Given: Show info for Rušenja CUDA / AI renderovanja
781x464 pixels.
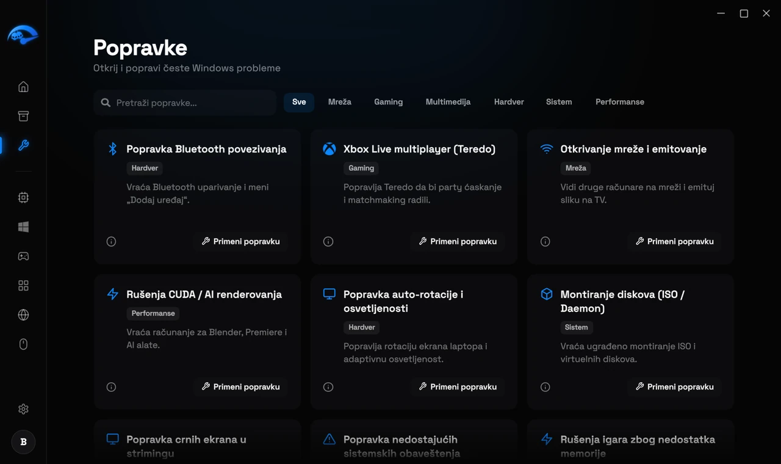Looking at the screenshot, I should (x=111, y=386).
